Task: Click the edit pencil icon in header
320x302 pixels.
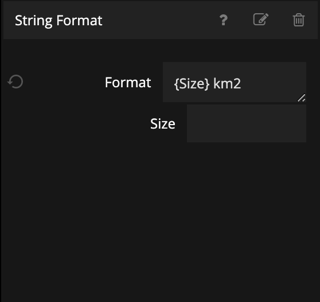Action: click(260, 20)
